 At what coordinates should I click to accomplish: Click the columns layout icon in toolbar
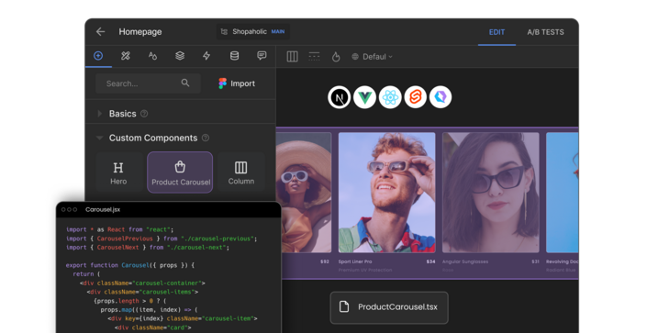pyautogui.click(x=292, y=57)
